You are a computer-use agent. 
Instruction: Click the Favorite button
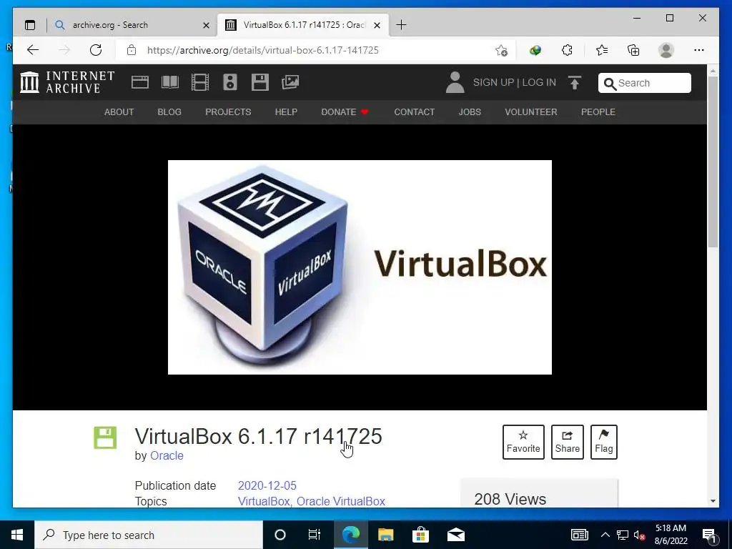coord(523,442)
